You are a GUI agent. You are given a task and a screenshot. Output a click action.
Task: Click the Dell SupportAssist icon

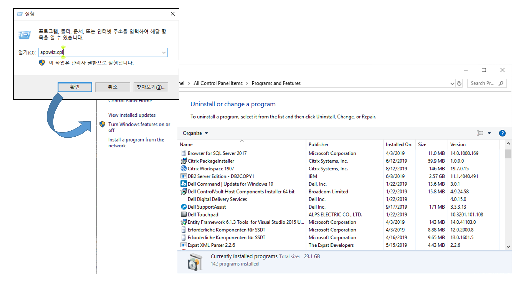[x=183, y=207]
